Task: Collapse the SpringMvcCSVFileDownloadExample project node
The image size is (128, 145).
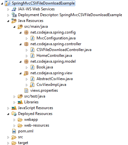Action: [x=2, y=4]
